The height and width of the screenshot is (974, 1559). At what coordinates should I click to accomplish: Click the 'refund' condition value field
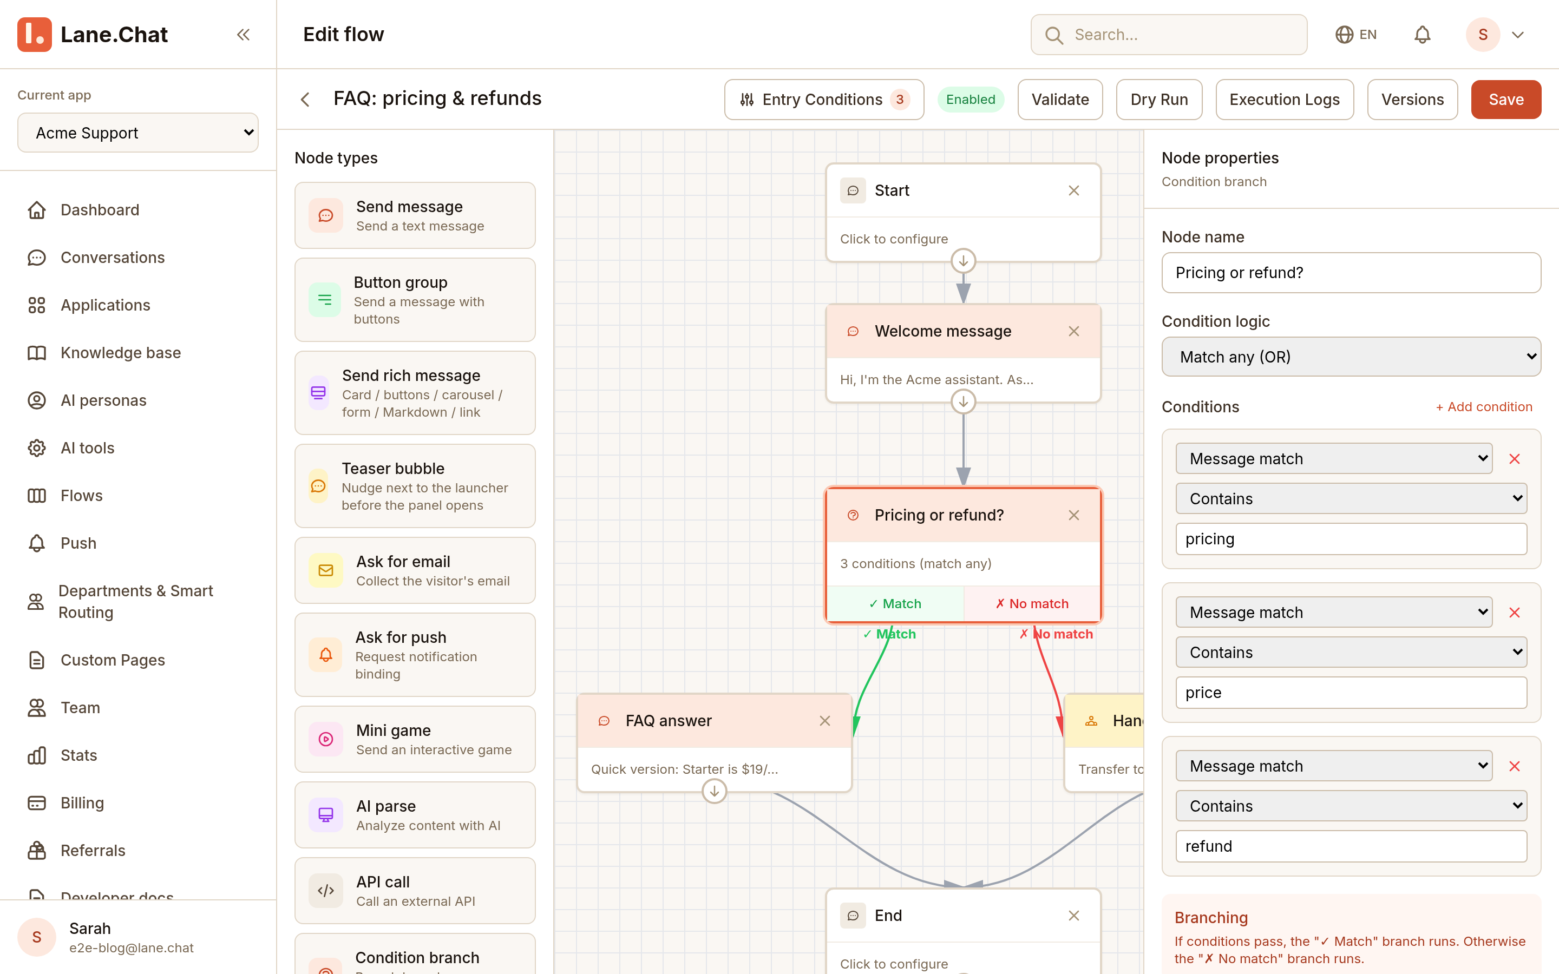1351,846
